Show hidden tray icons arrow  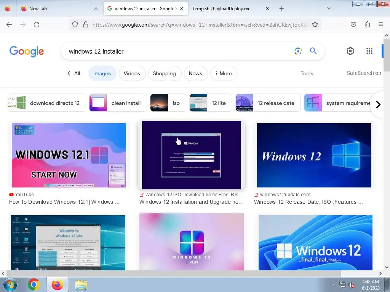click(x=333, y=285)
